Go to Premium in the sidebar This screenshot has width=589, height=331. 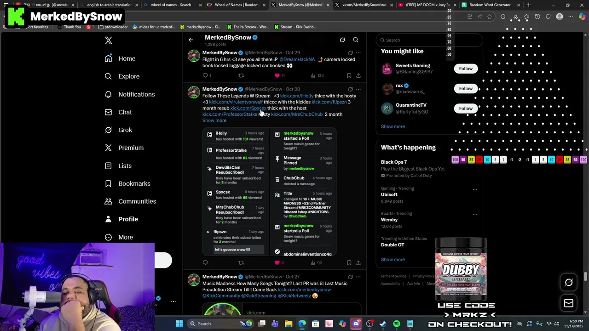124,148
